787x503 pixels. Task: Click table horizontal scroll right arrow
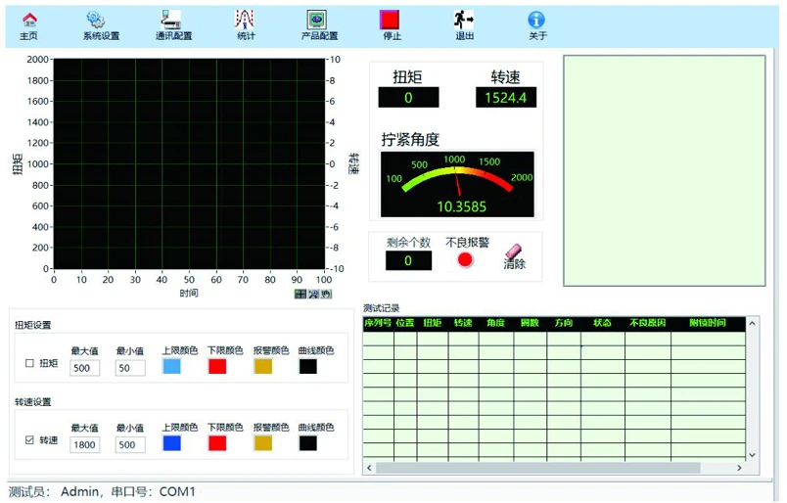(739, 468)
